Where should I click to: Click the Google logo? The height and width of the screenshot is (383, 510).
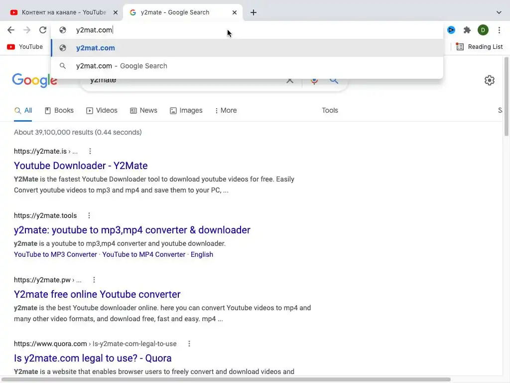coord(35,80)
